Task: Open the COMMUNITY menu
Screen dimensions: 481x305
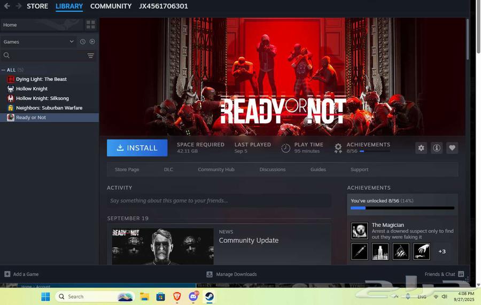Action: click(x=111, y=6)
